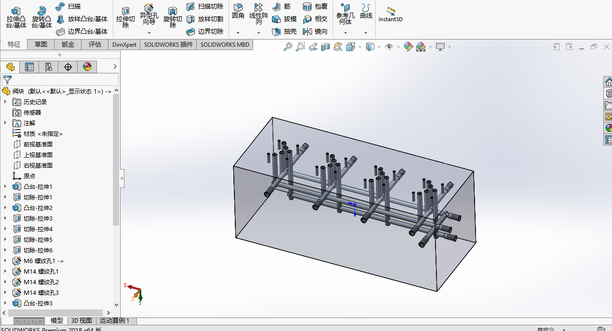
Task: Click the 旋转凸台/基体 revolved boss tool
Action: [42, 18]
